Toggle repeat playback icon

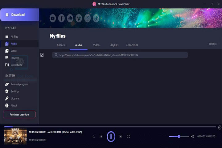[x=94, y=137]
